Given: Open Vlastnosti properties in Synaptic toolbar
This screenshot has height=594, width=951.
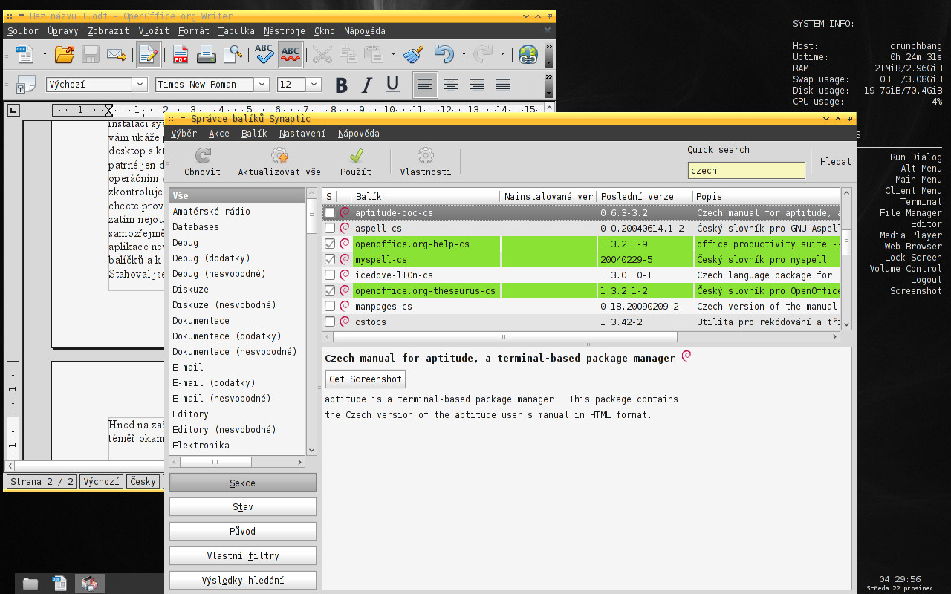Looking at the screenshot, I should point(426,162).
